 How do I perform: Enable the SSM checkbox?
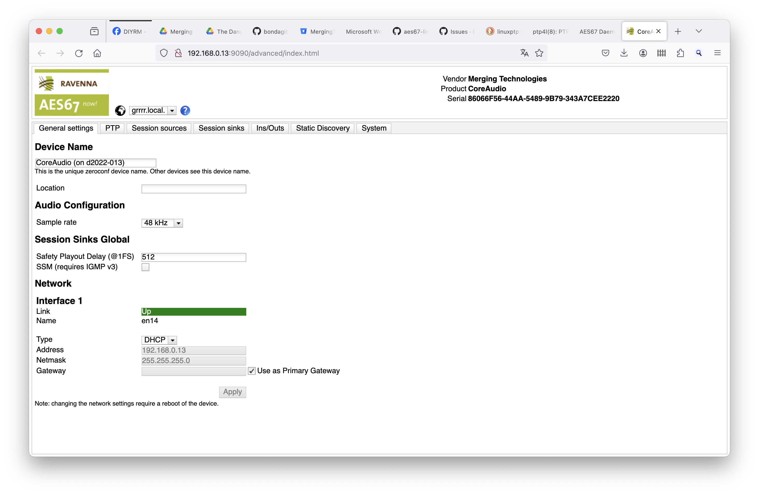coord(145,267)
